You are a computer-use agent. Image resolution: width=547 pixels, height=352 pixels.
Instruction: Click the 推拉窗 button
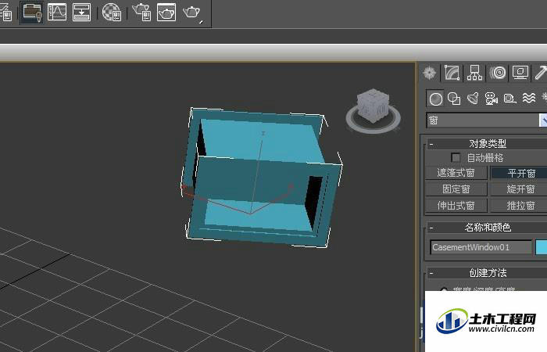[x=519, y=206]
